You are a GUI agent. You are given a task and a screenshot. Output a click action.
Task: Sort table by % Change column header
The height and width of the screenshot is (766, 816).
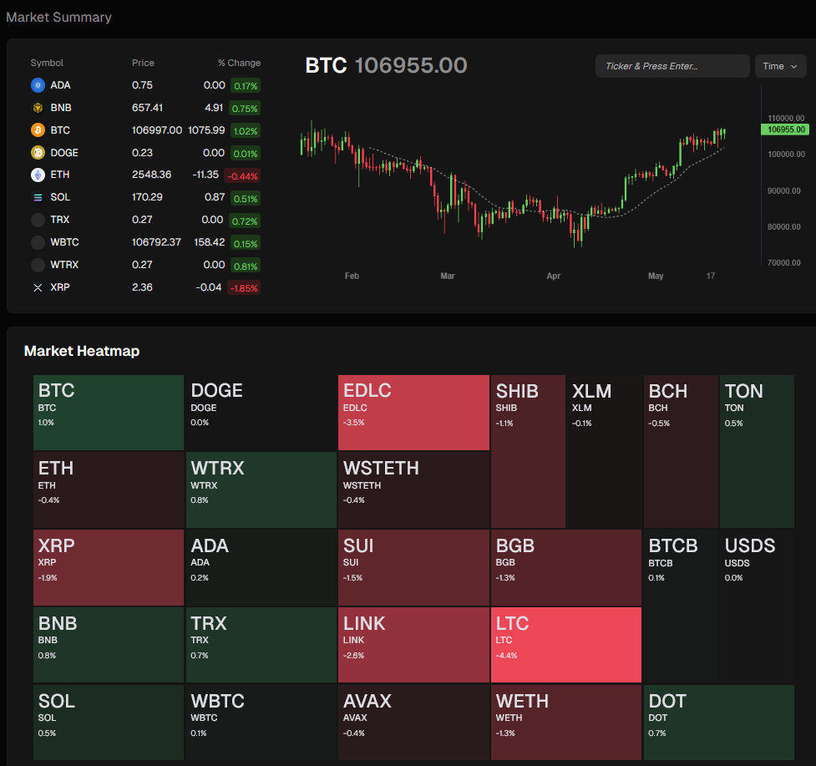[x=239, y=63]
